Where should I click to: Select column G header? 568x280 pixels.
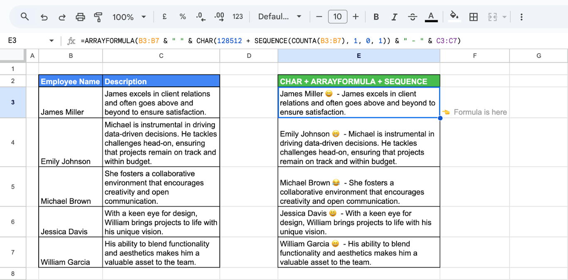point(539,56)
